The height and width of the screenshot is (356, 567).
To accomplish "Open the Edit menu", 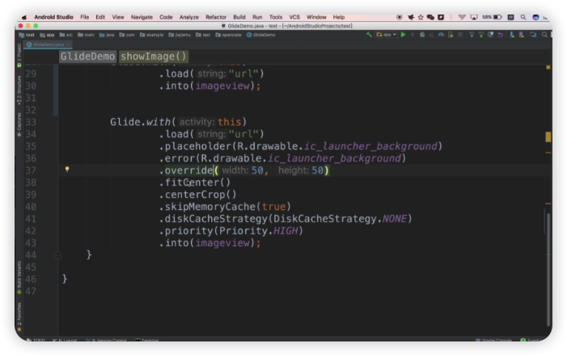I will pos(100,17).
